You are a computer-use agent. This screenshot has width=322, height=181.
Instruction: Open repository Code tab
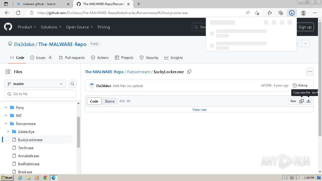[17, 58]
